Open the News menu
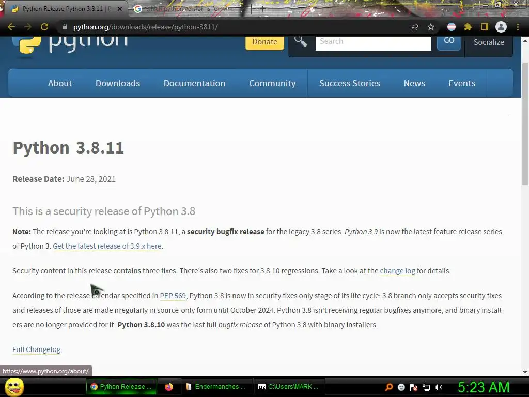 point(414,83)
